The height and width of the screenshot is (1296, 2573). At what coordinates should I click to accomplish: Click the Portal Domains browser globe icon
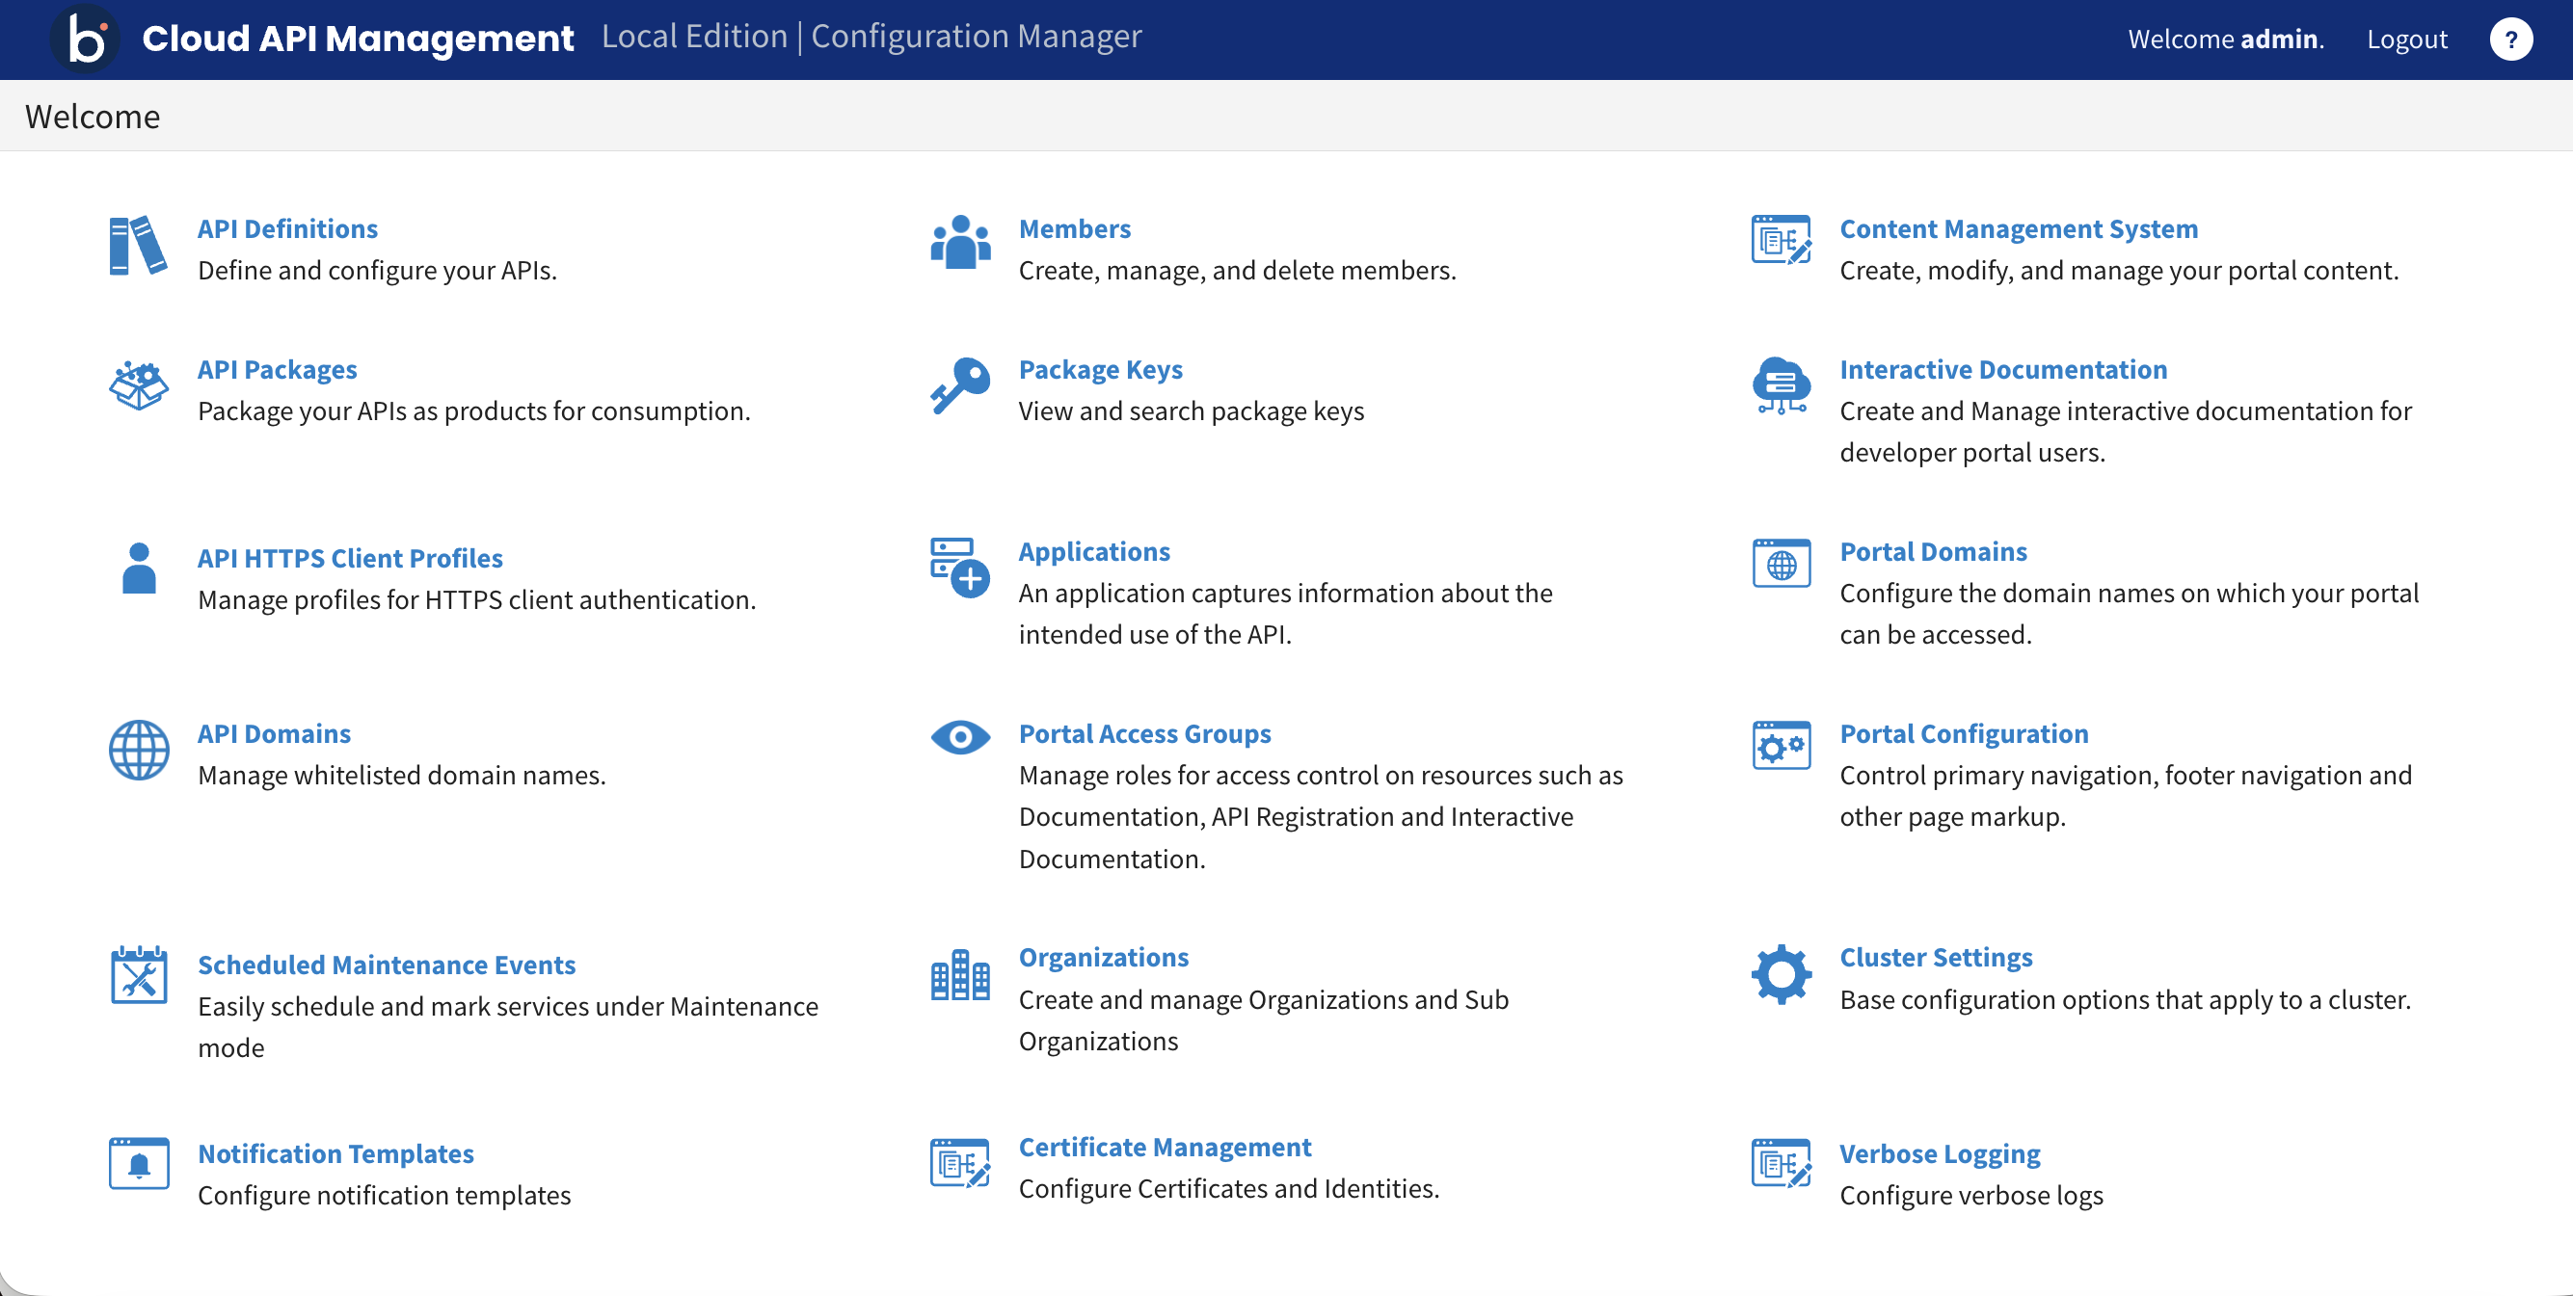(1781, 563)
